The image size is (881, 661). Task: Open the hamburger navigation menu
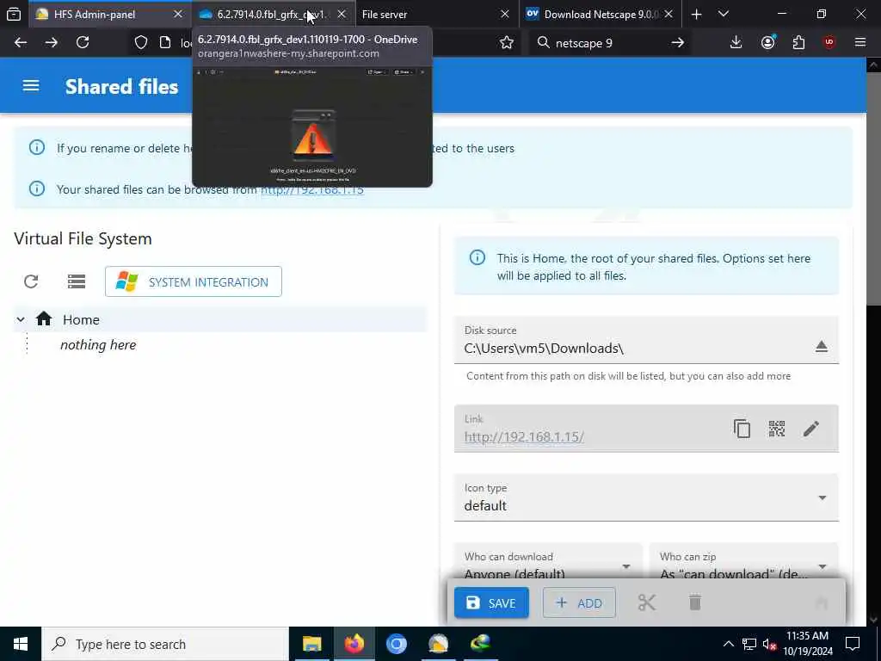click(x=31, y=86)
